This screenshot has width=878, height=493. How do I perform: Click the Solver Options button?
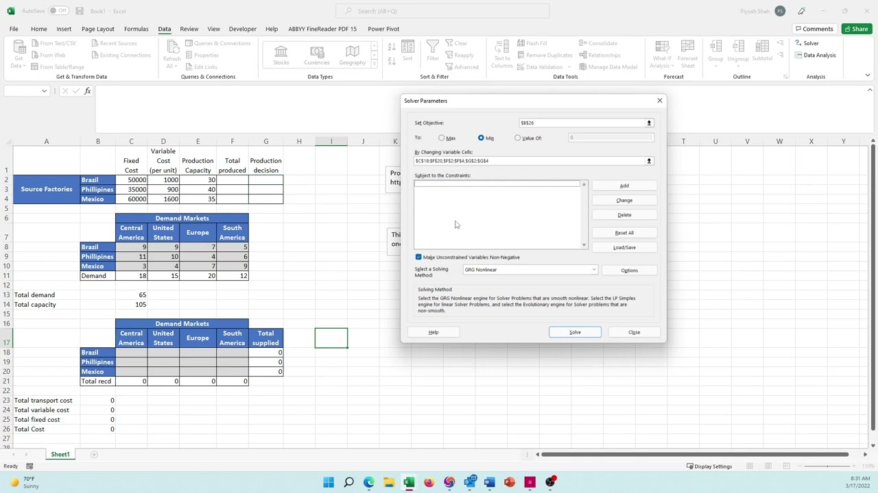(x=629, y=270)
